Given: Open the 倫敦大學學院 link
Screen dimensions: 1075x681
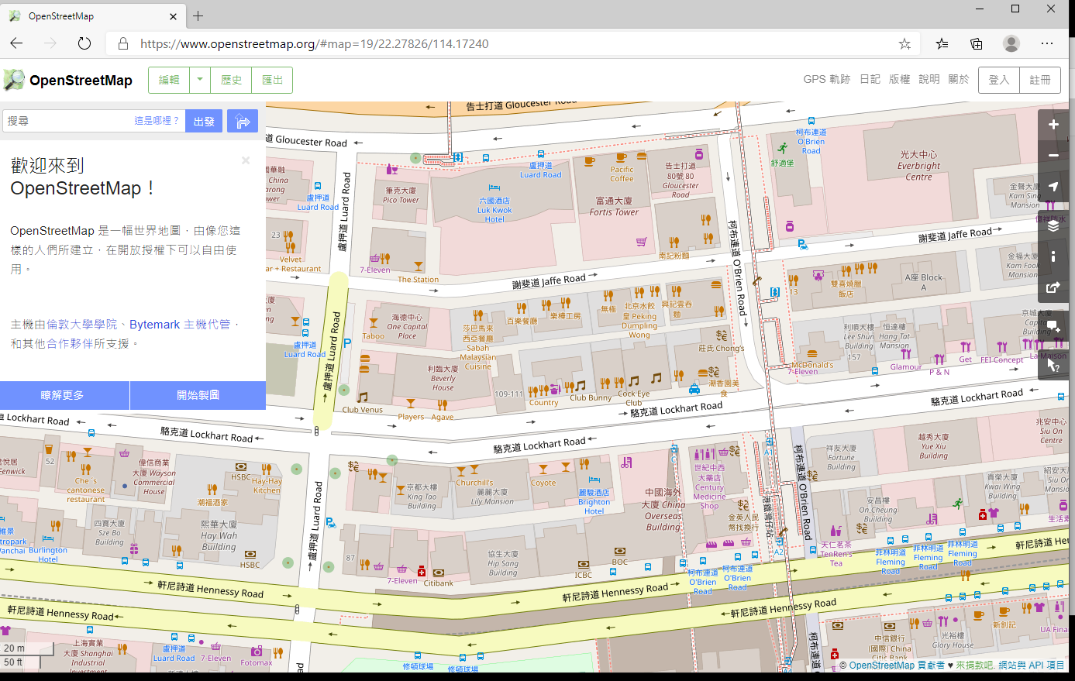Looking at the screenshot, I should coord(81,325).
